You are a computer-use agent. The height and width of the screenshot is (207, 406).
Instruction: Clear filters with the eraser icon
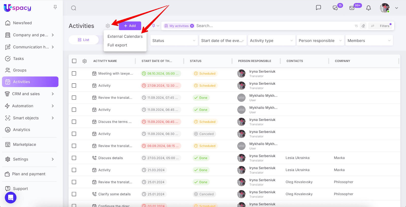(x=363, y=26)
